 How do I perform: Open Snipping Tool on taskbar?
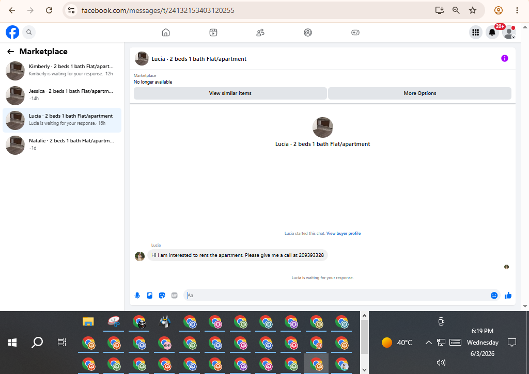tap(114, 321)
